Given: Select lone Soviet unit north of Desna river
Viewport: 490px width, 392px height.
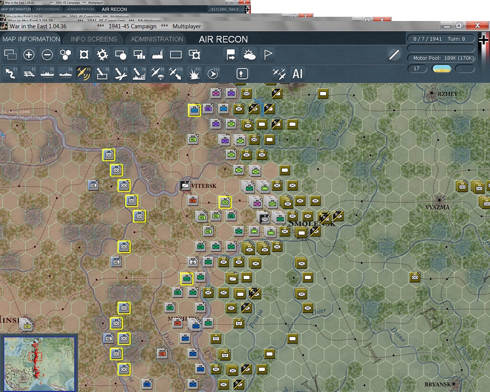Looking at the screenshot, I should (x=415, y=277).
